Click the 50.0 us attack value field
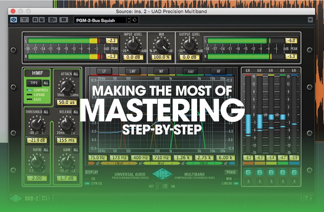 (x=67, y=102)
